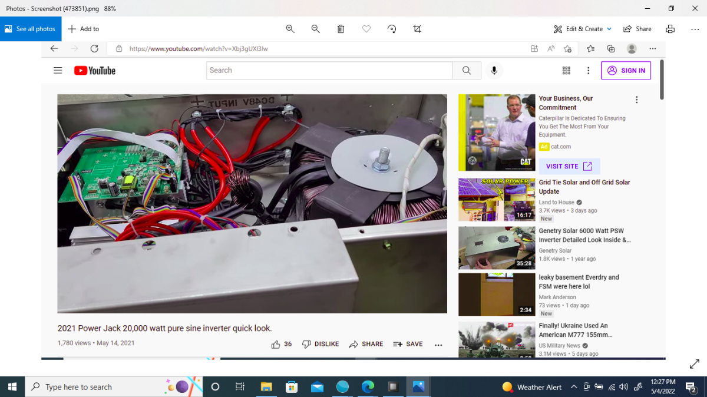Open the Add to menu

click(83, 29)
